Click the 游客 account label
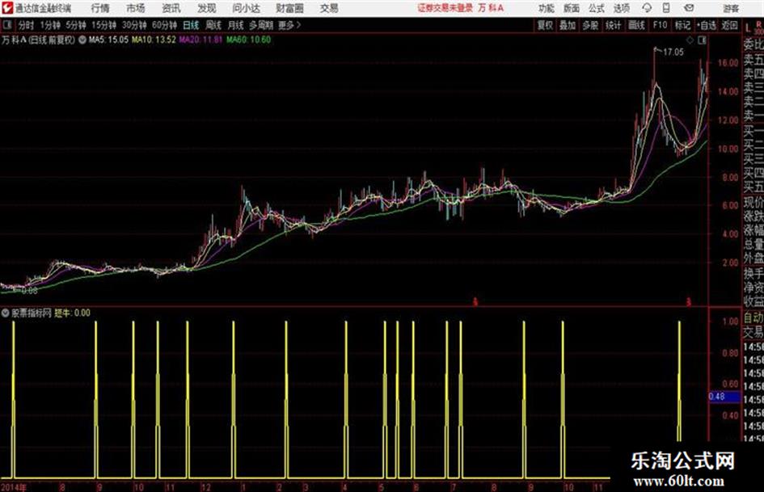 point(731,8)
